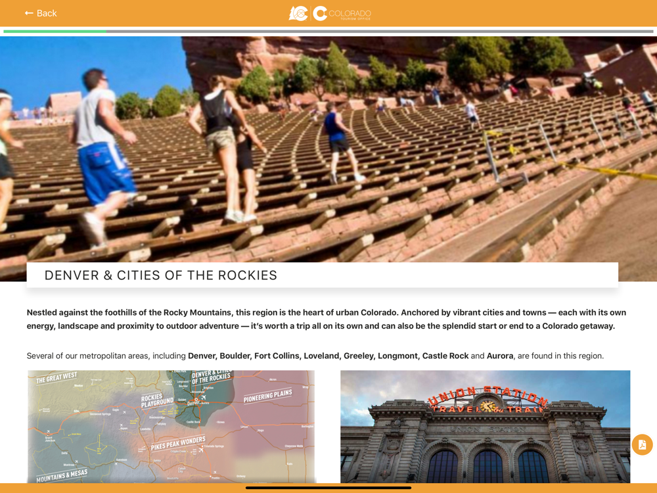Tap the Colorado Tourism Office logo
Screen dimensions: 657x493
[330, 13]
